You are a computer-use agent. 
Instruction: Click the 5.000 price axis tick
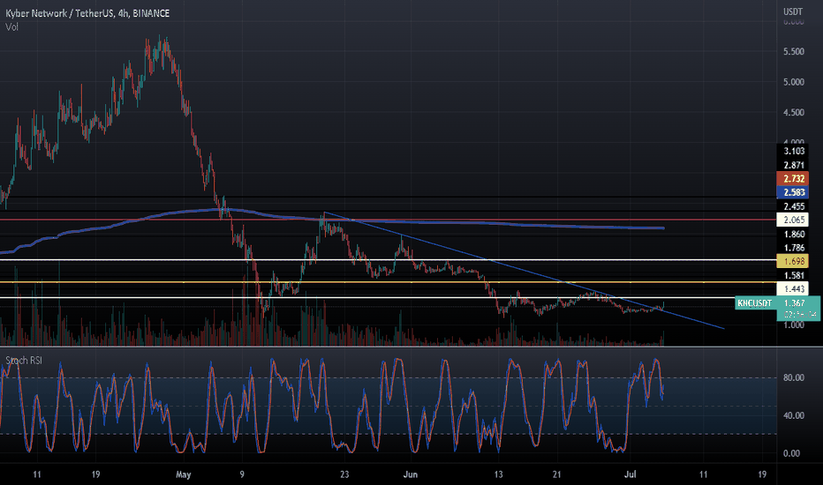(793, 82)
